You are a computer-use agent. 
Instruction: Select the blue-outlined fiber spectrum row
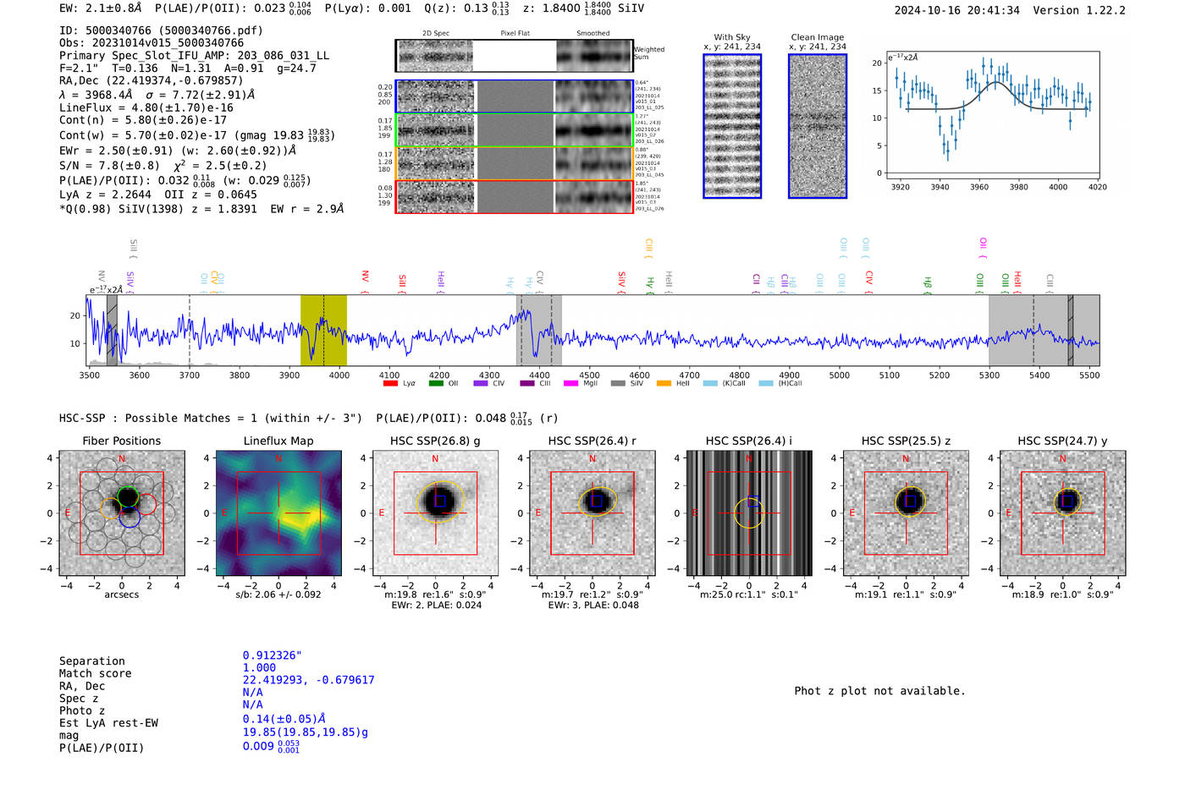(515, 96)
